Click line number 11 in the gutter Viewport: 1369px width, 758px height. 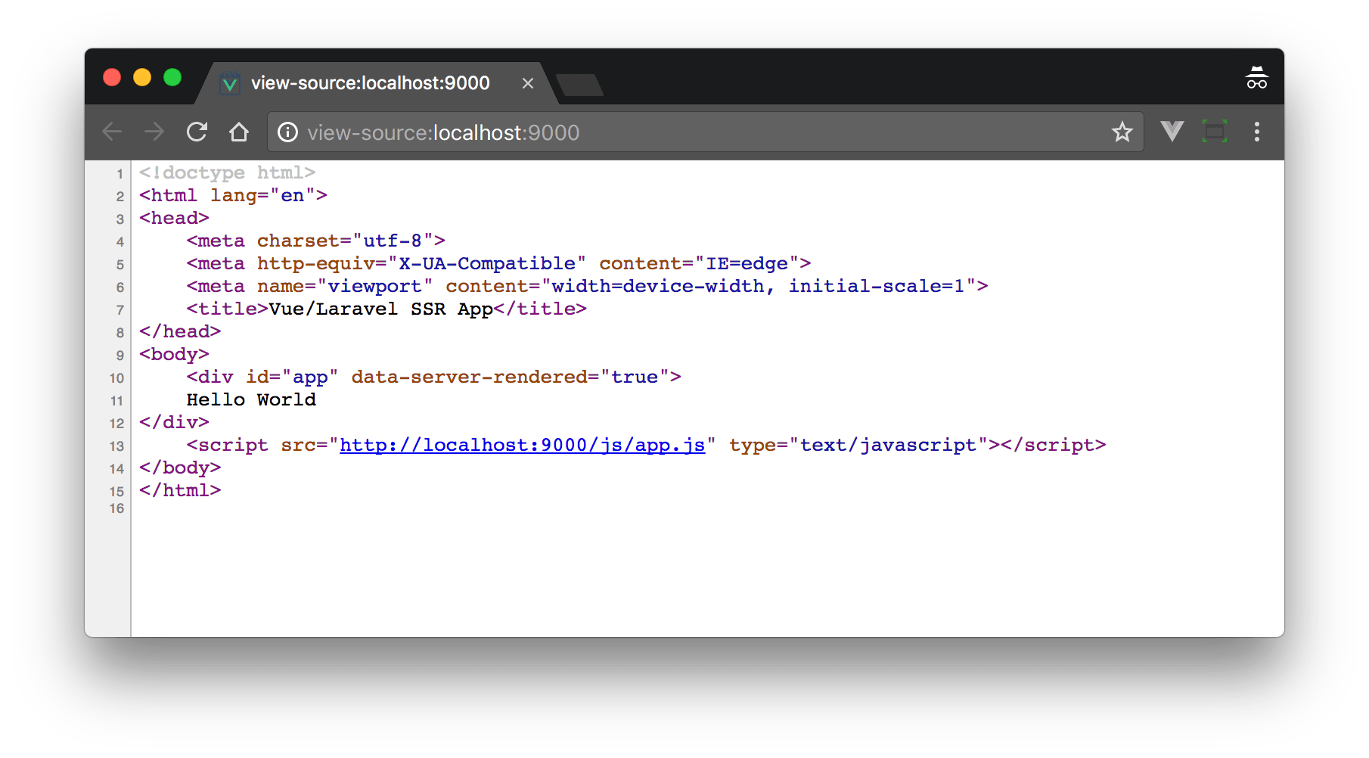tap(116, 401)
